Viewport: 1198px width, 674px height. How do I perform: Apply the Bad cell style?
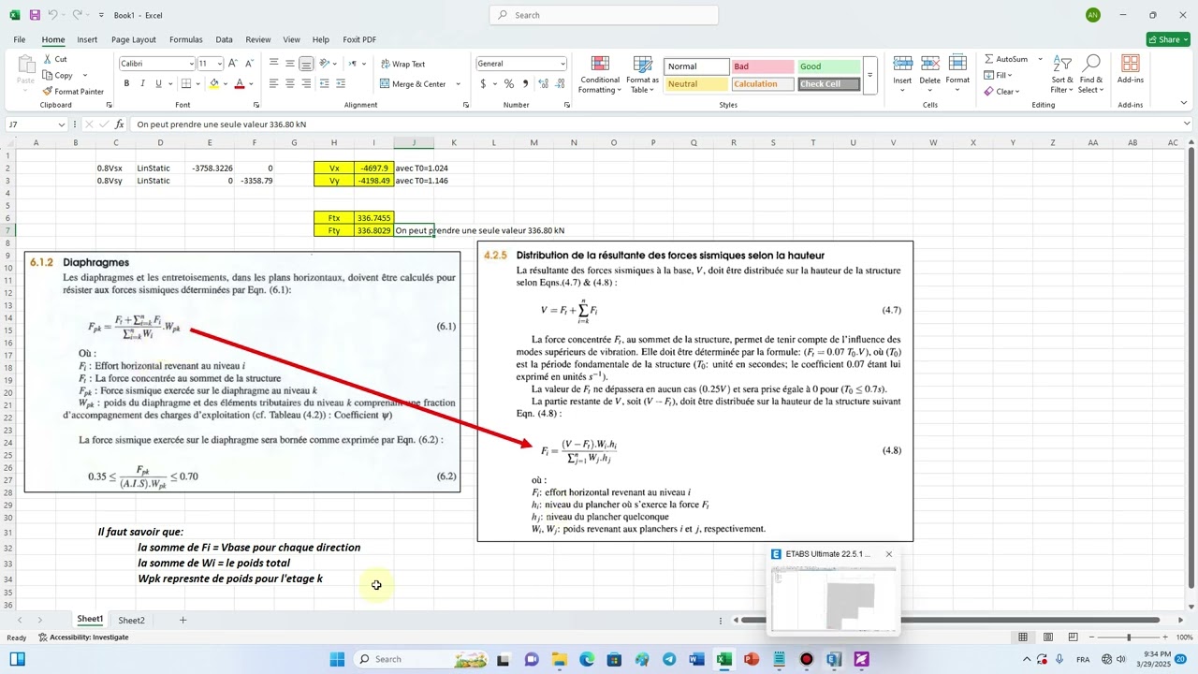(x=763, y=66)
